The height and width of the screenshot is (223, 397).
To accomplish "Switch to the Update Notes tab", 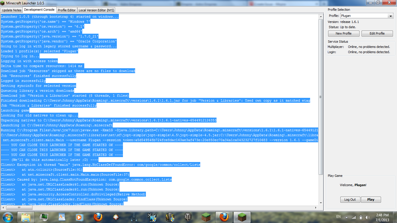I will click(x=12, y=10).
